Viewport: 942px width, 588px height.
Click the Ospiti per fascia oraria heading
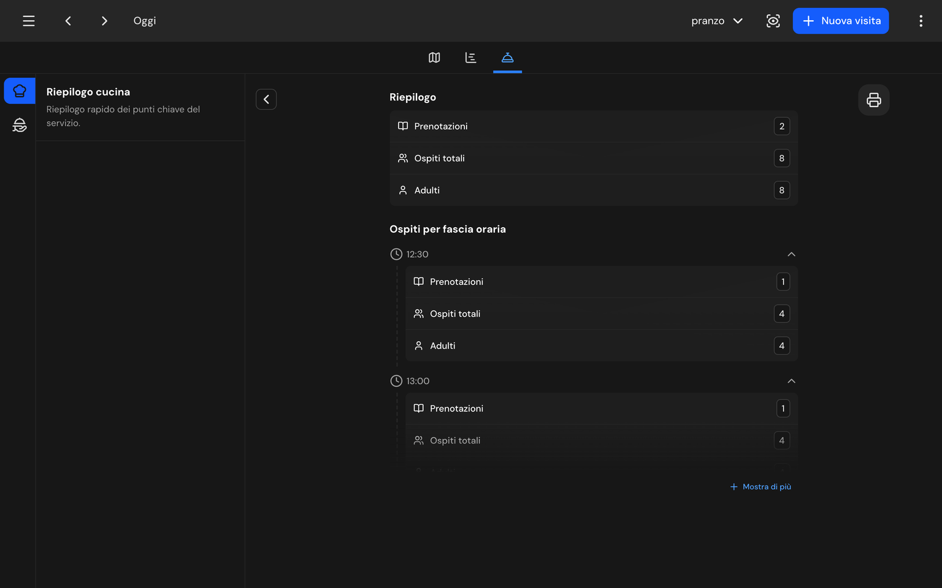coord(448,229)
